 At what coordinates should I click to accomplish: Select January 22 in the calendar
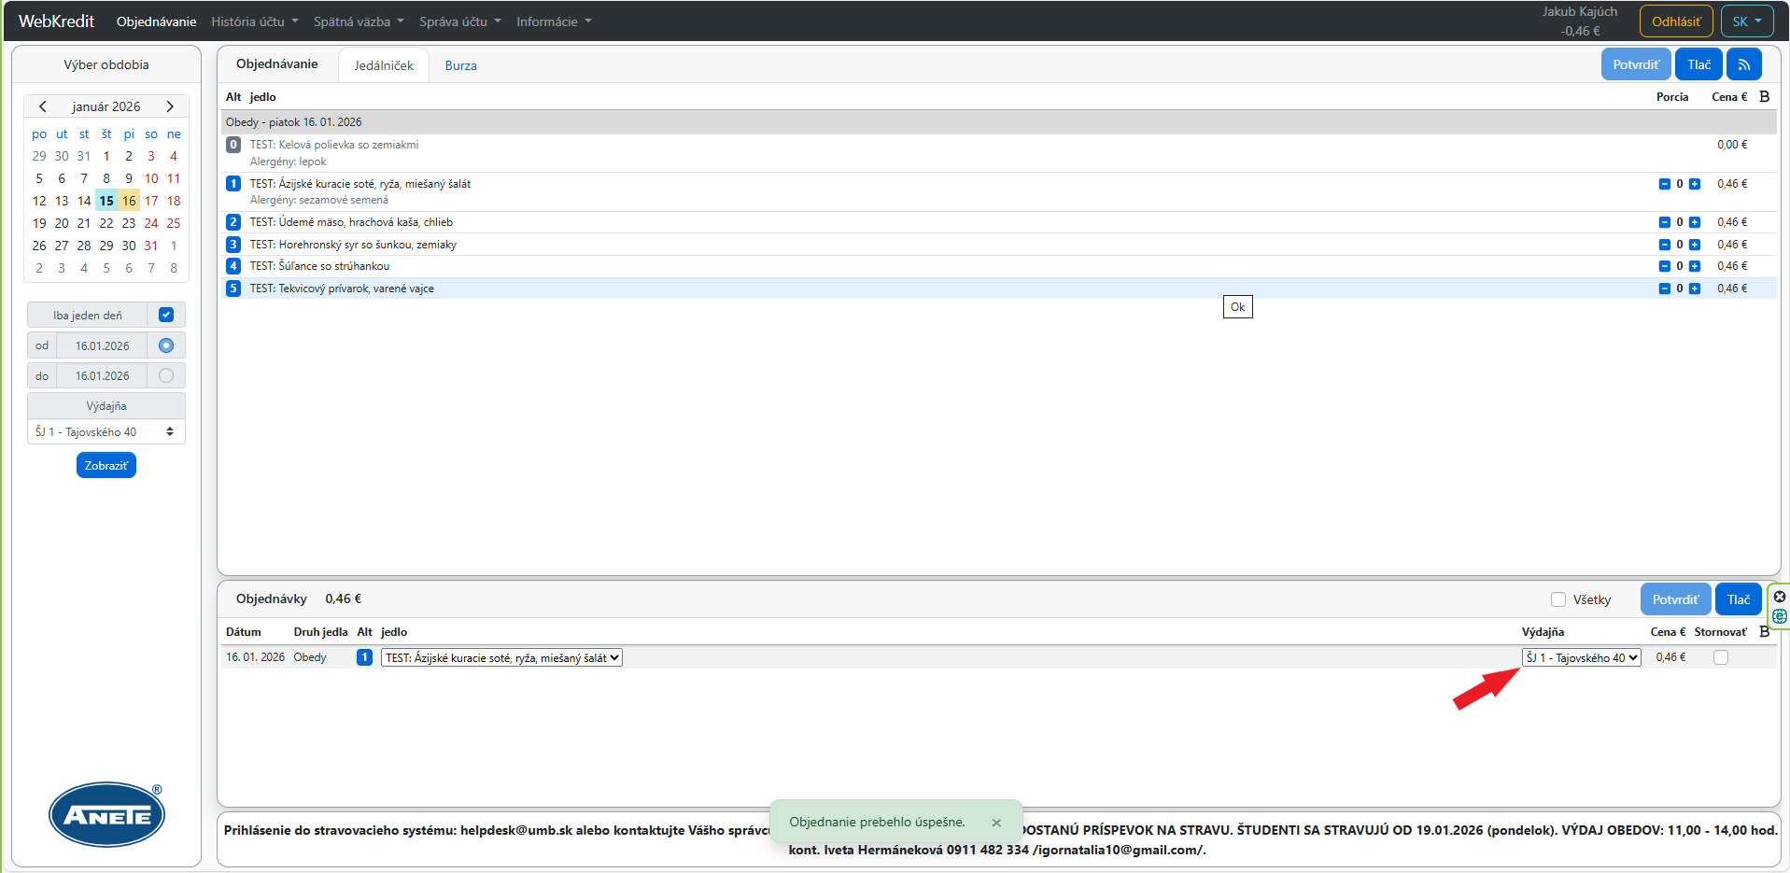click(x=106, y=223)
